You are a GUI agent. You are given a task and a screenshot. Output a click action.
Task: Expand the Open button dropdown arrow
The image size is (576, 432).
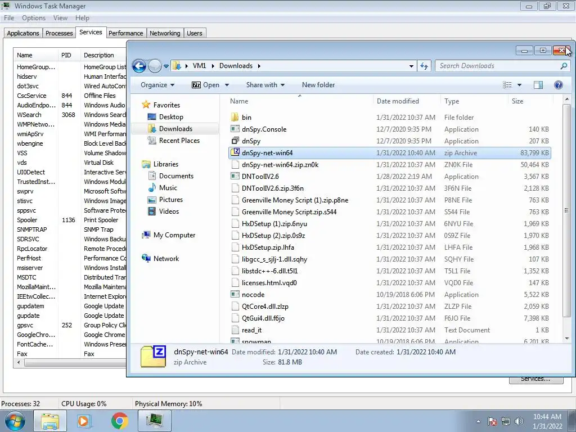point(227,85)
